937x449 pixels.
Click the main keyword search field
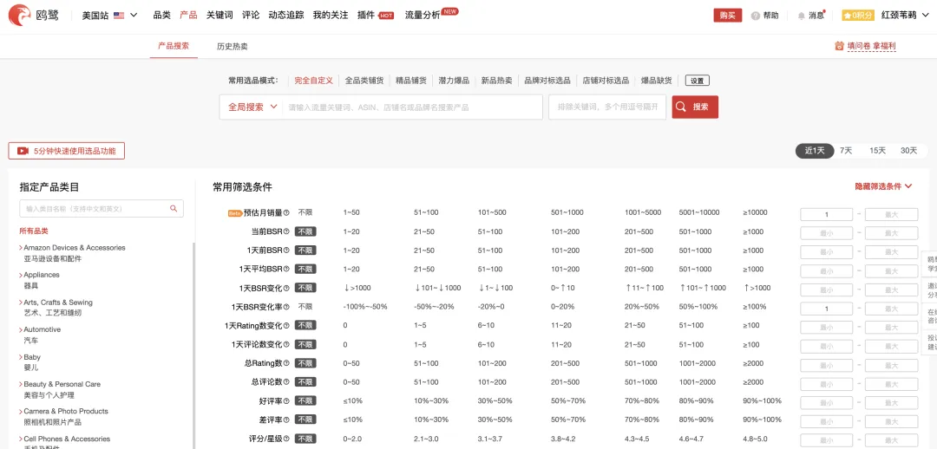click(x=412, y=107)
